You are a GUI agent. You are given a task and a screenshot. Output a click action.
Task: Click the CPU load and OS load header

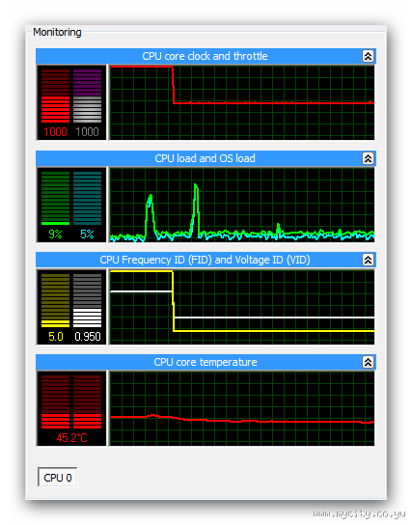206,158
